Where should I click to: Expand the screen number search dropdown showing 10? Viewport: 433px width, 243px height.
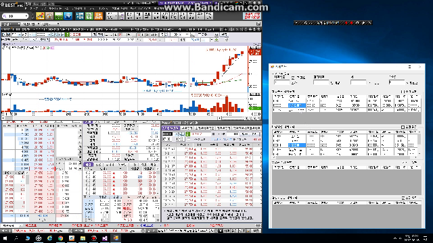coord(26,16)
